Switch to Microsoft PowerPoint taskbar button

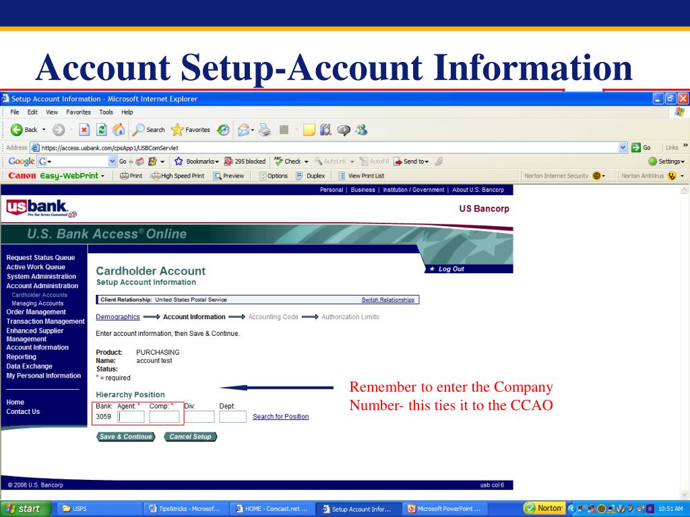(x=445, y=509)
